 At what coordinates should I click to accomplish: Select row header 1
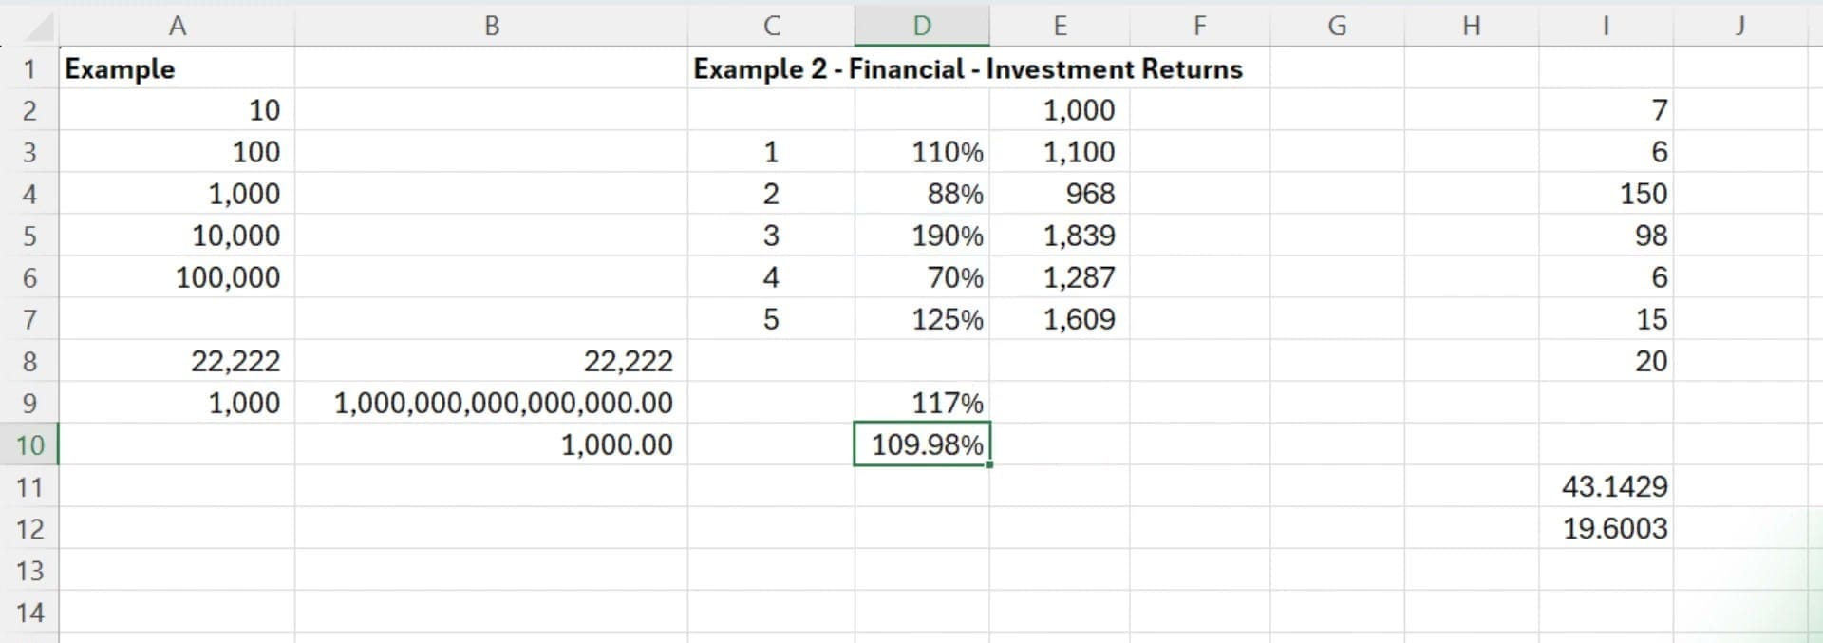pyautogui.click(x=29, y=68)
